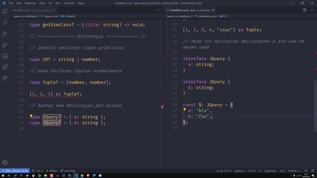Open the View menu
This screenshot has width=317, height=178.
[42, 3]
